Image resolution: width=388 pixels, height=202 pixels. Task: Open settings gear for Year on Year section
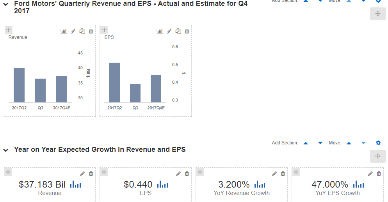[x=378, y=143]
